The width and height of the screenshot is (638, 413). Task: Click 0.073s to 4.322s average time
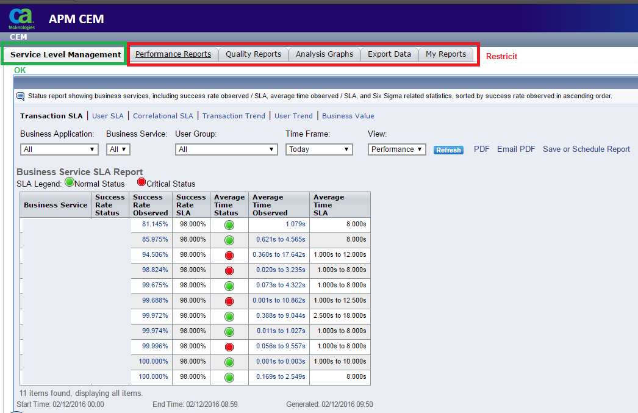point(281,286)
